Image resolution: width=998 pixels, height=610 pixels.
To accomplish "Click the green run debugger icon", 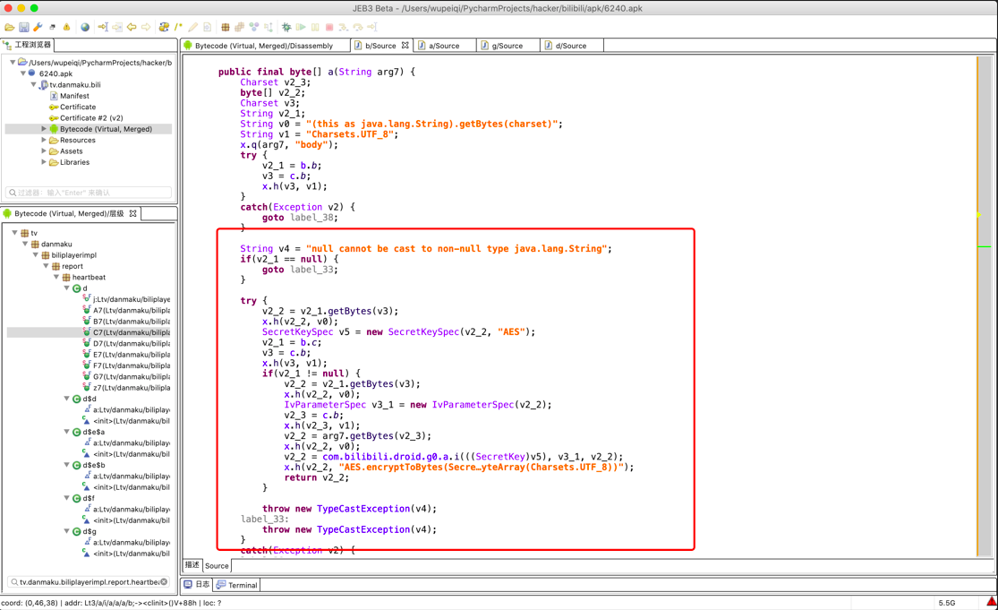I will pyautogui.click(x=301, y=28).
